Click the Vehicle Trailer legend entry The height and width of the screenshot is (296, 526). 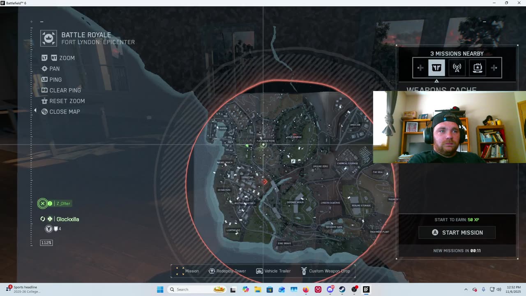pos(273,271)
